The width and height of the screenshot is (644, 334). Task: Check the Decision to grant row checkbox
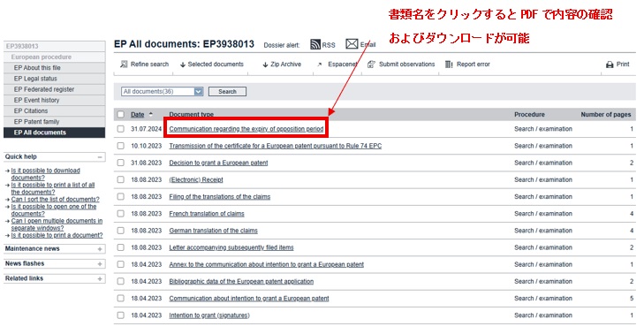[x=120, y=163]
